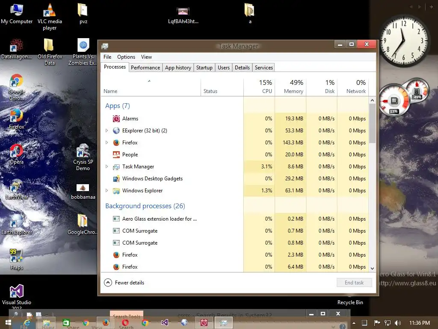Viewport: 438px width, 329px height.
Task: Select the Earth Explorer desktop shortcut
Action: coord(17,224)
